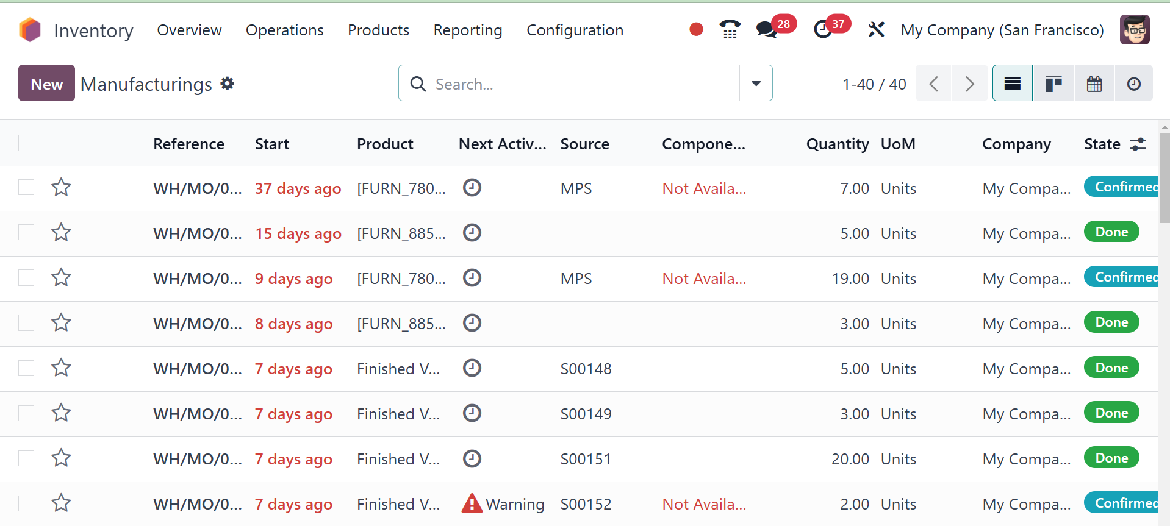The height and width of the screenshot is (526, 1170).
Task: Switch to Calendar view
Action: [x=1094, y=84]
